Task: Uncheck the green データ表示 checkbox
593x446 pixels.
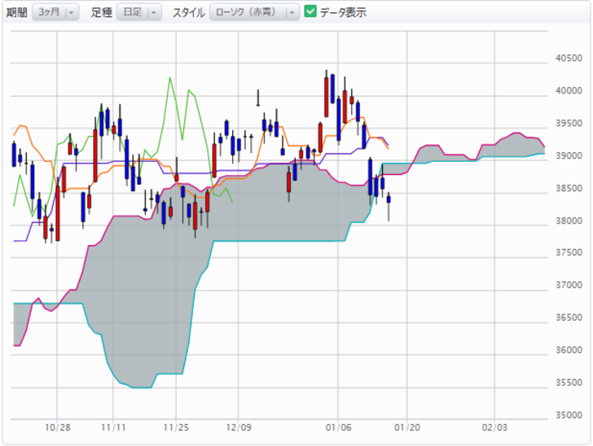Action: 310,12
